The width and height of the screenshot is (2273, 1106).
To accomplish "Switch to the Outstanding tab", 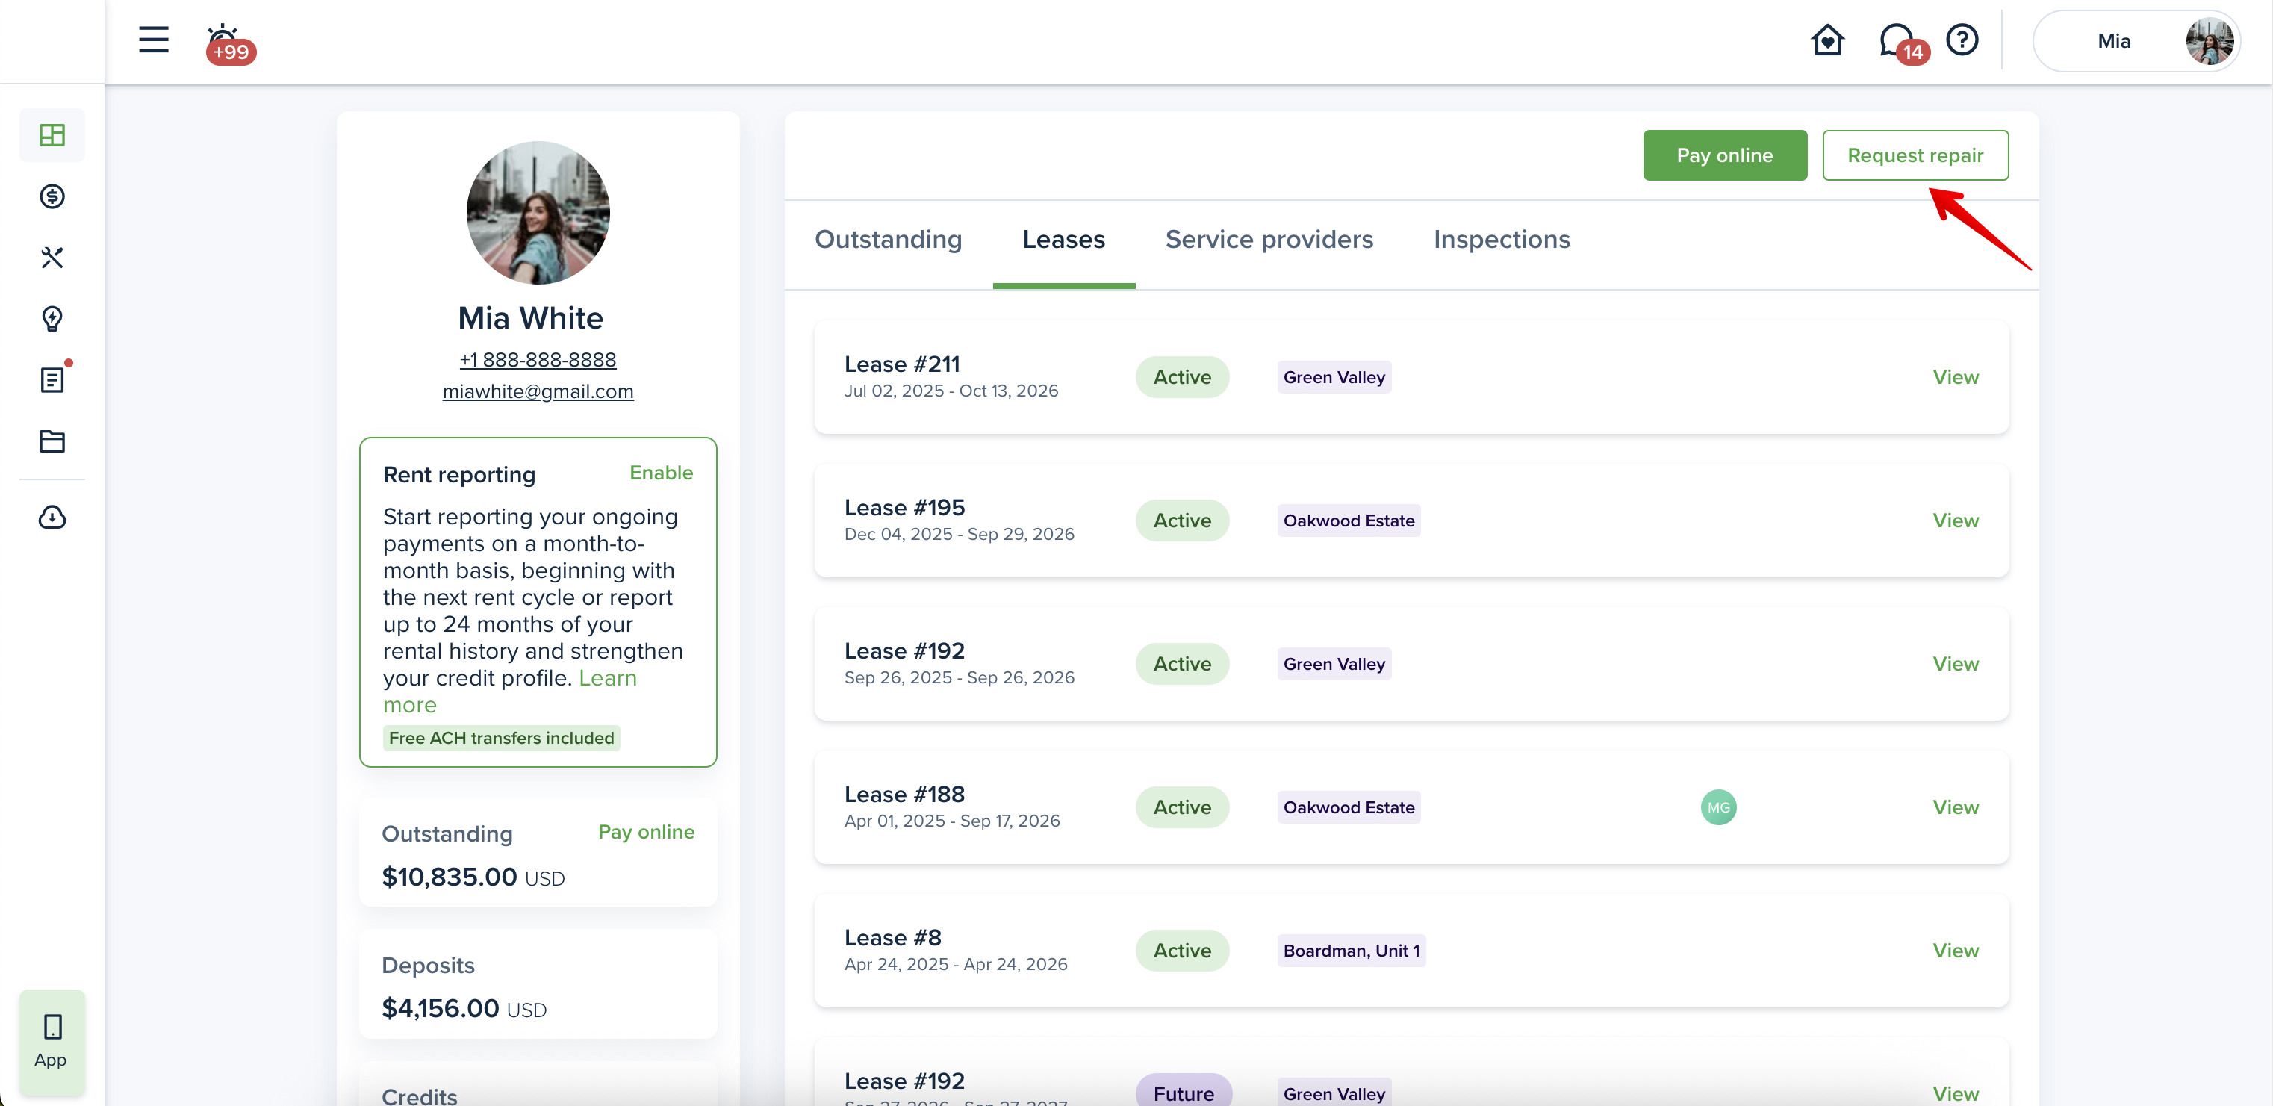I will [888, 239].
